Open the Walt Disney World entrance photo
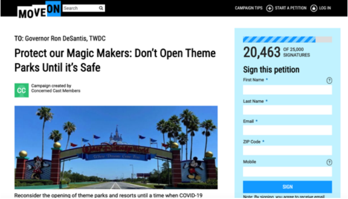Viewport: 348px width, 199px height. pos(116,147)
